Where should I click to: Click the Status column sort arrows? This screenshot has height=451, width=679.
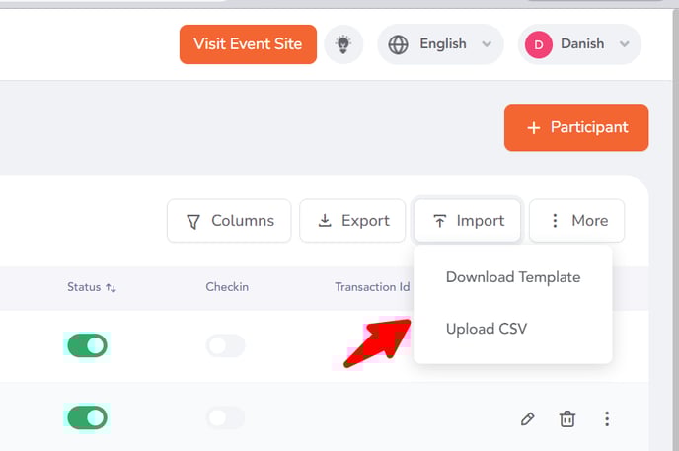(111, 287)
